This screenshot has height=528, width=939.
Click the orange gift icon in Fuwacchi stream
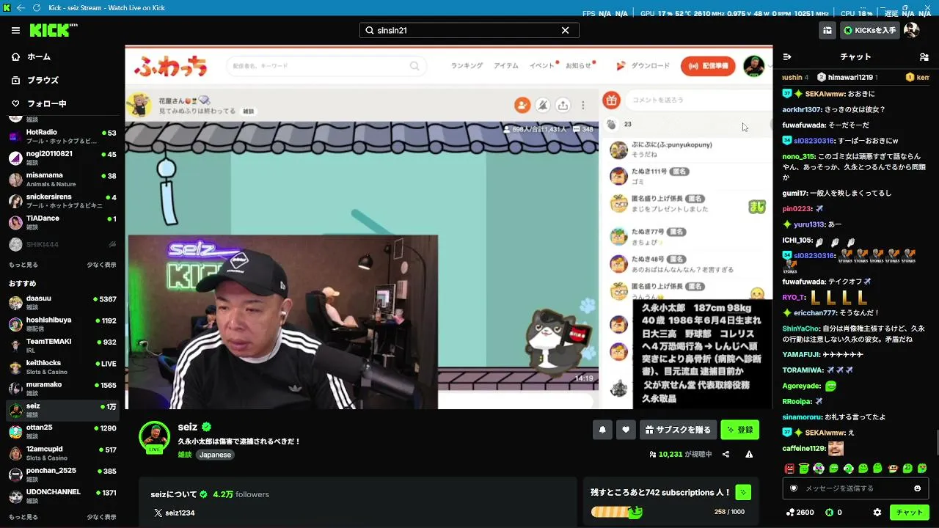611,100
